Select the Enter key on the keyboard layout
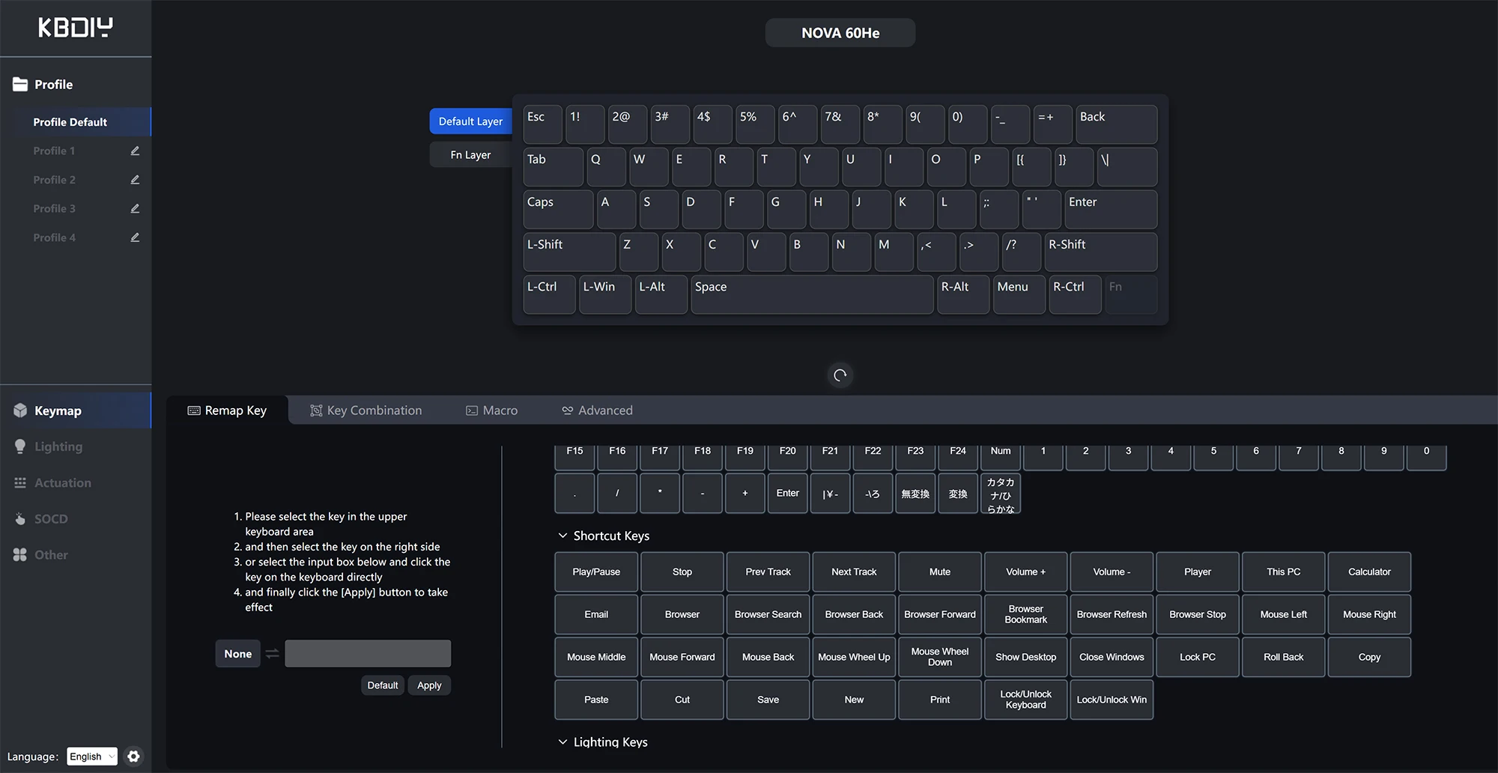Screen dimensions: 1498x773 1111,210
